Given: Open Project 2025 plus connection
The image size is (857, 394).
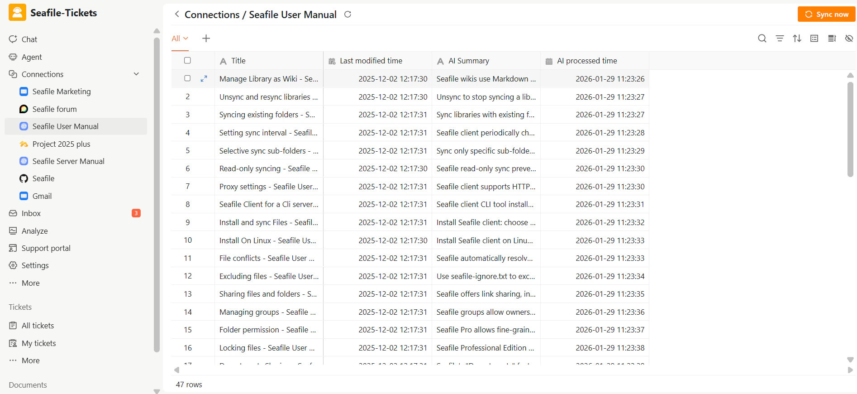Looking at the screenshot, I should [76, 144].
